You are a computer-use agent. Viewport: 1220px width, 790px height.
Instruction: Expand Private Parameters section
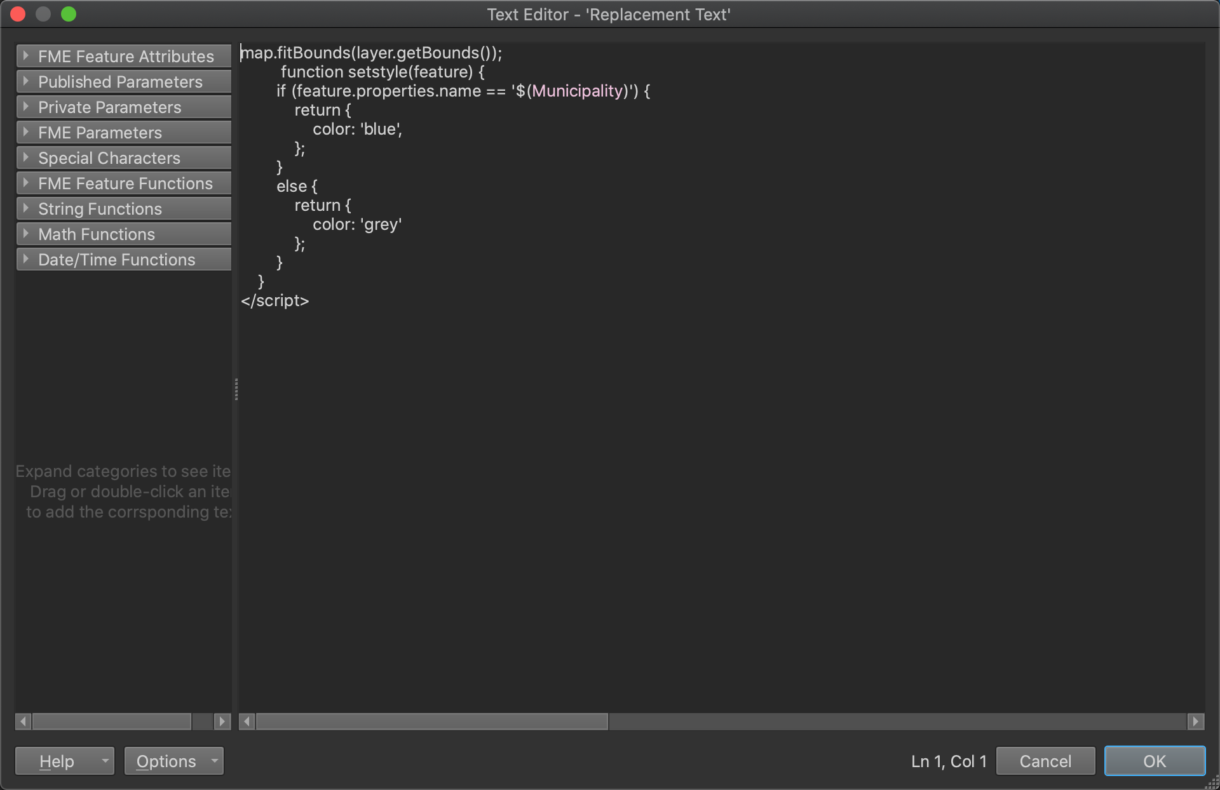point(124,107)
